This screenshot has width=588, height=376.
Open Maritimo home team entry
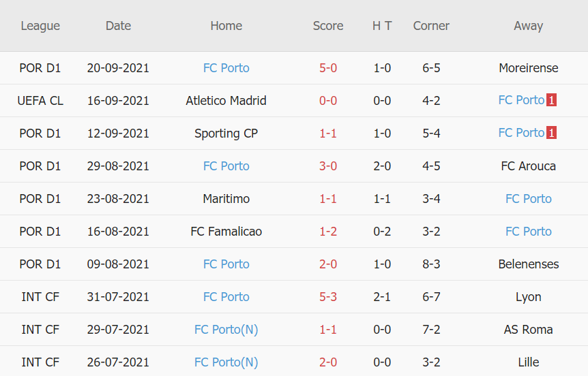226,199
